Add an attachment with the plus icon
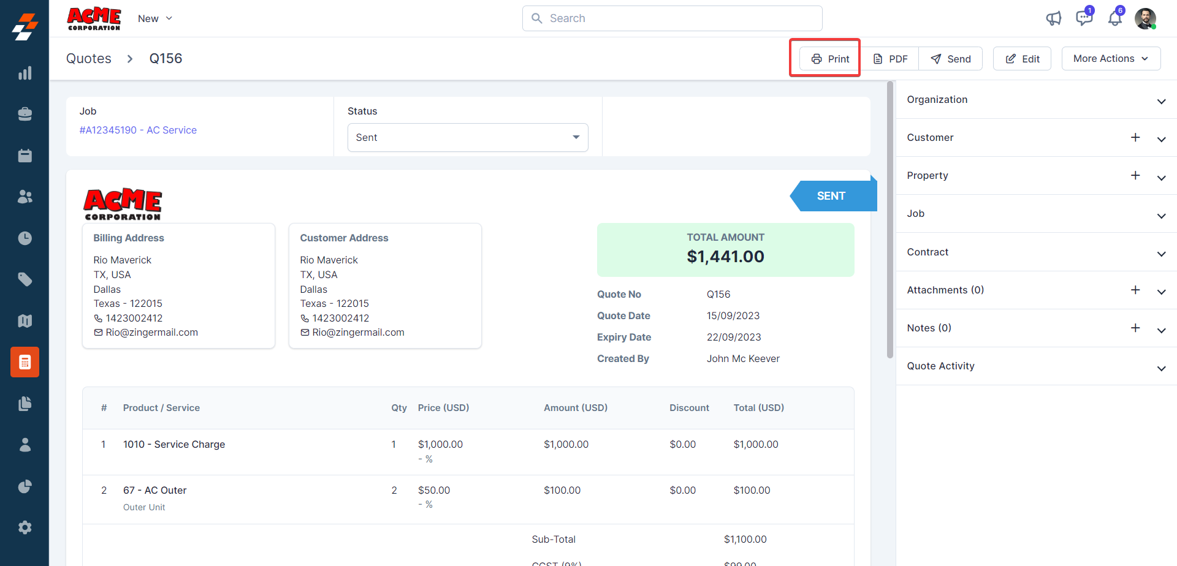The width and height of the screenshot is (1177, 566). point(1135,290)
